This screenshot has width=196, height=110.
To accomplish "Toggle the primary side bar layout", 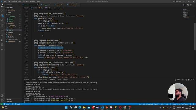I will [174, 2].
